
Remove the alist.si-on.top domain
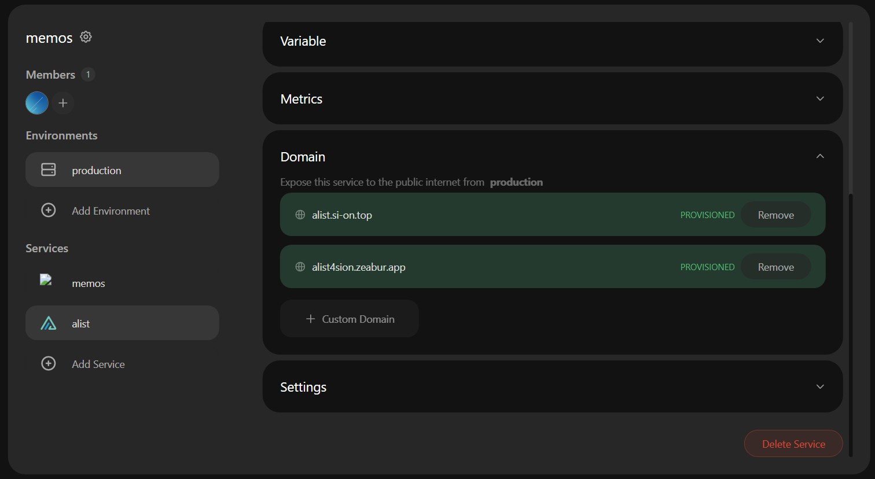pyautogui.click(x=775, y=215)
